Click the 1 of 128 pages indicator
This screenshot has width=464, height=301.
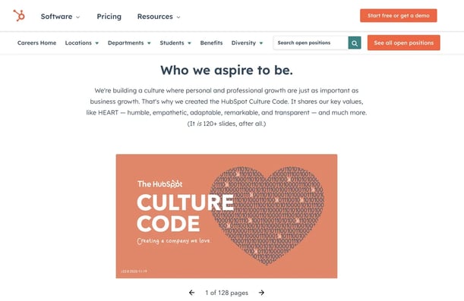226,293
